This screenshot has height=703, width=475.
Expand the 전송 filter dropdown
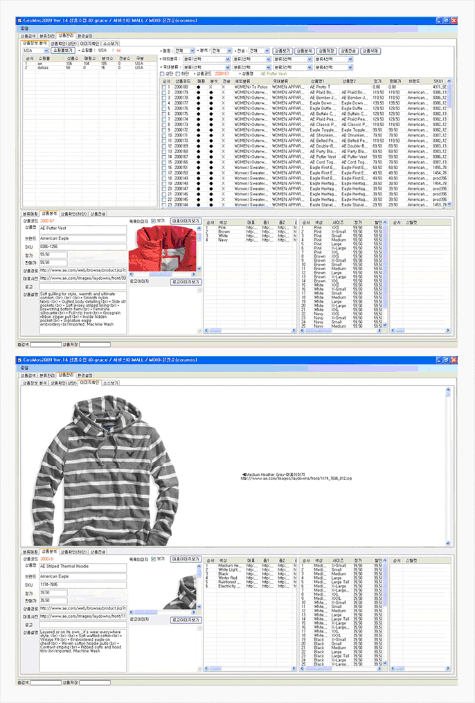pyautogui.click(x=260, y=51)
